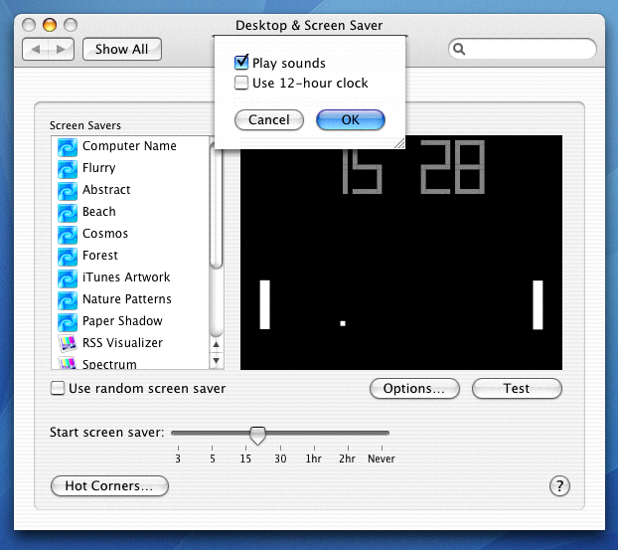Click the 5 minute slider label

click(x=213, y=458)
